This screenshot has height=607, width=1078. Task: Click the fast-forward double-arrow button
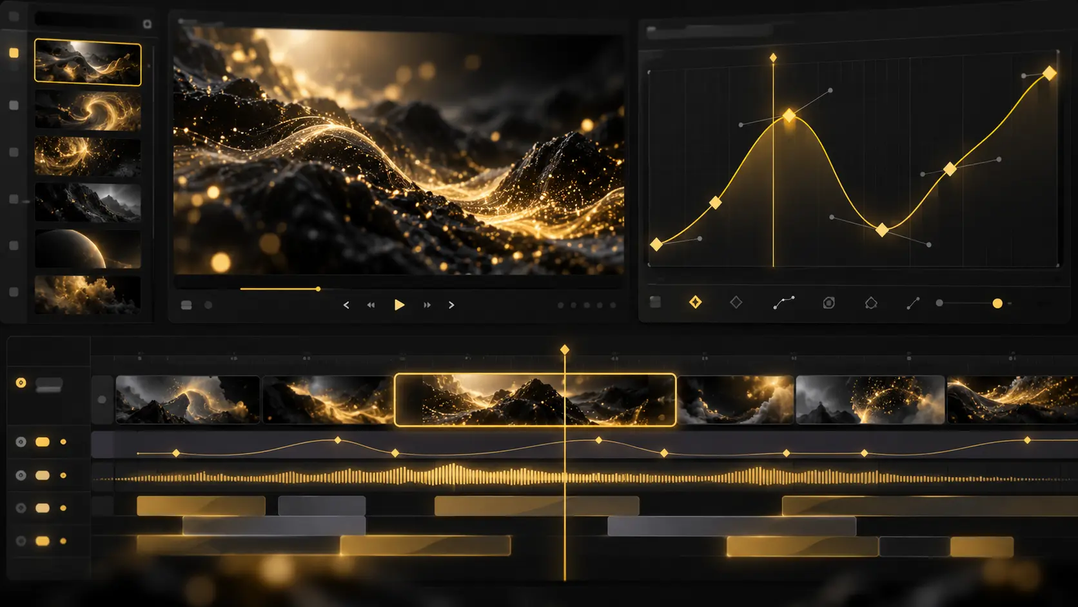point(427,305)
